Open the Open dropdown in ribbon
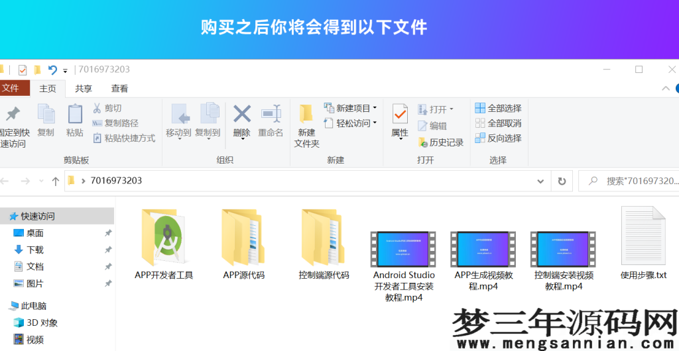 (435, 109)
